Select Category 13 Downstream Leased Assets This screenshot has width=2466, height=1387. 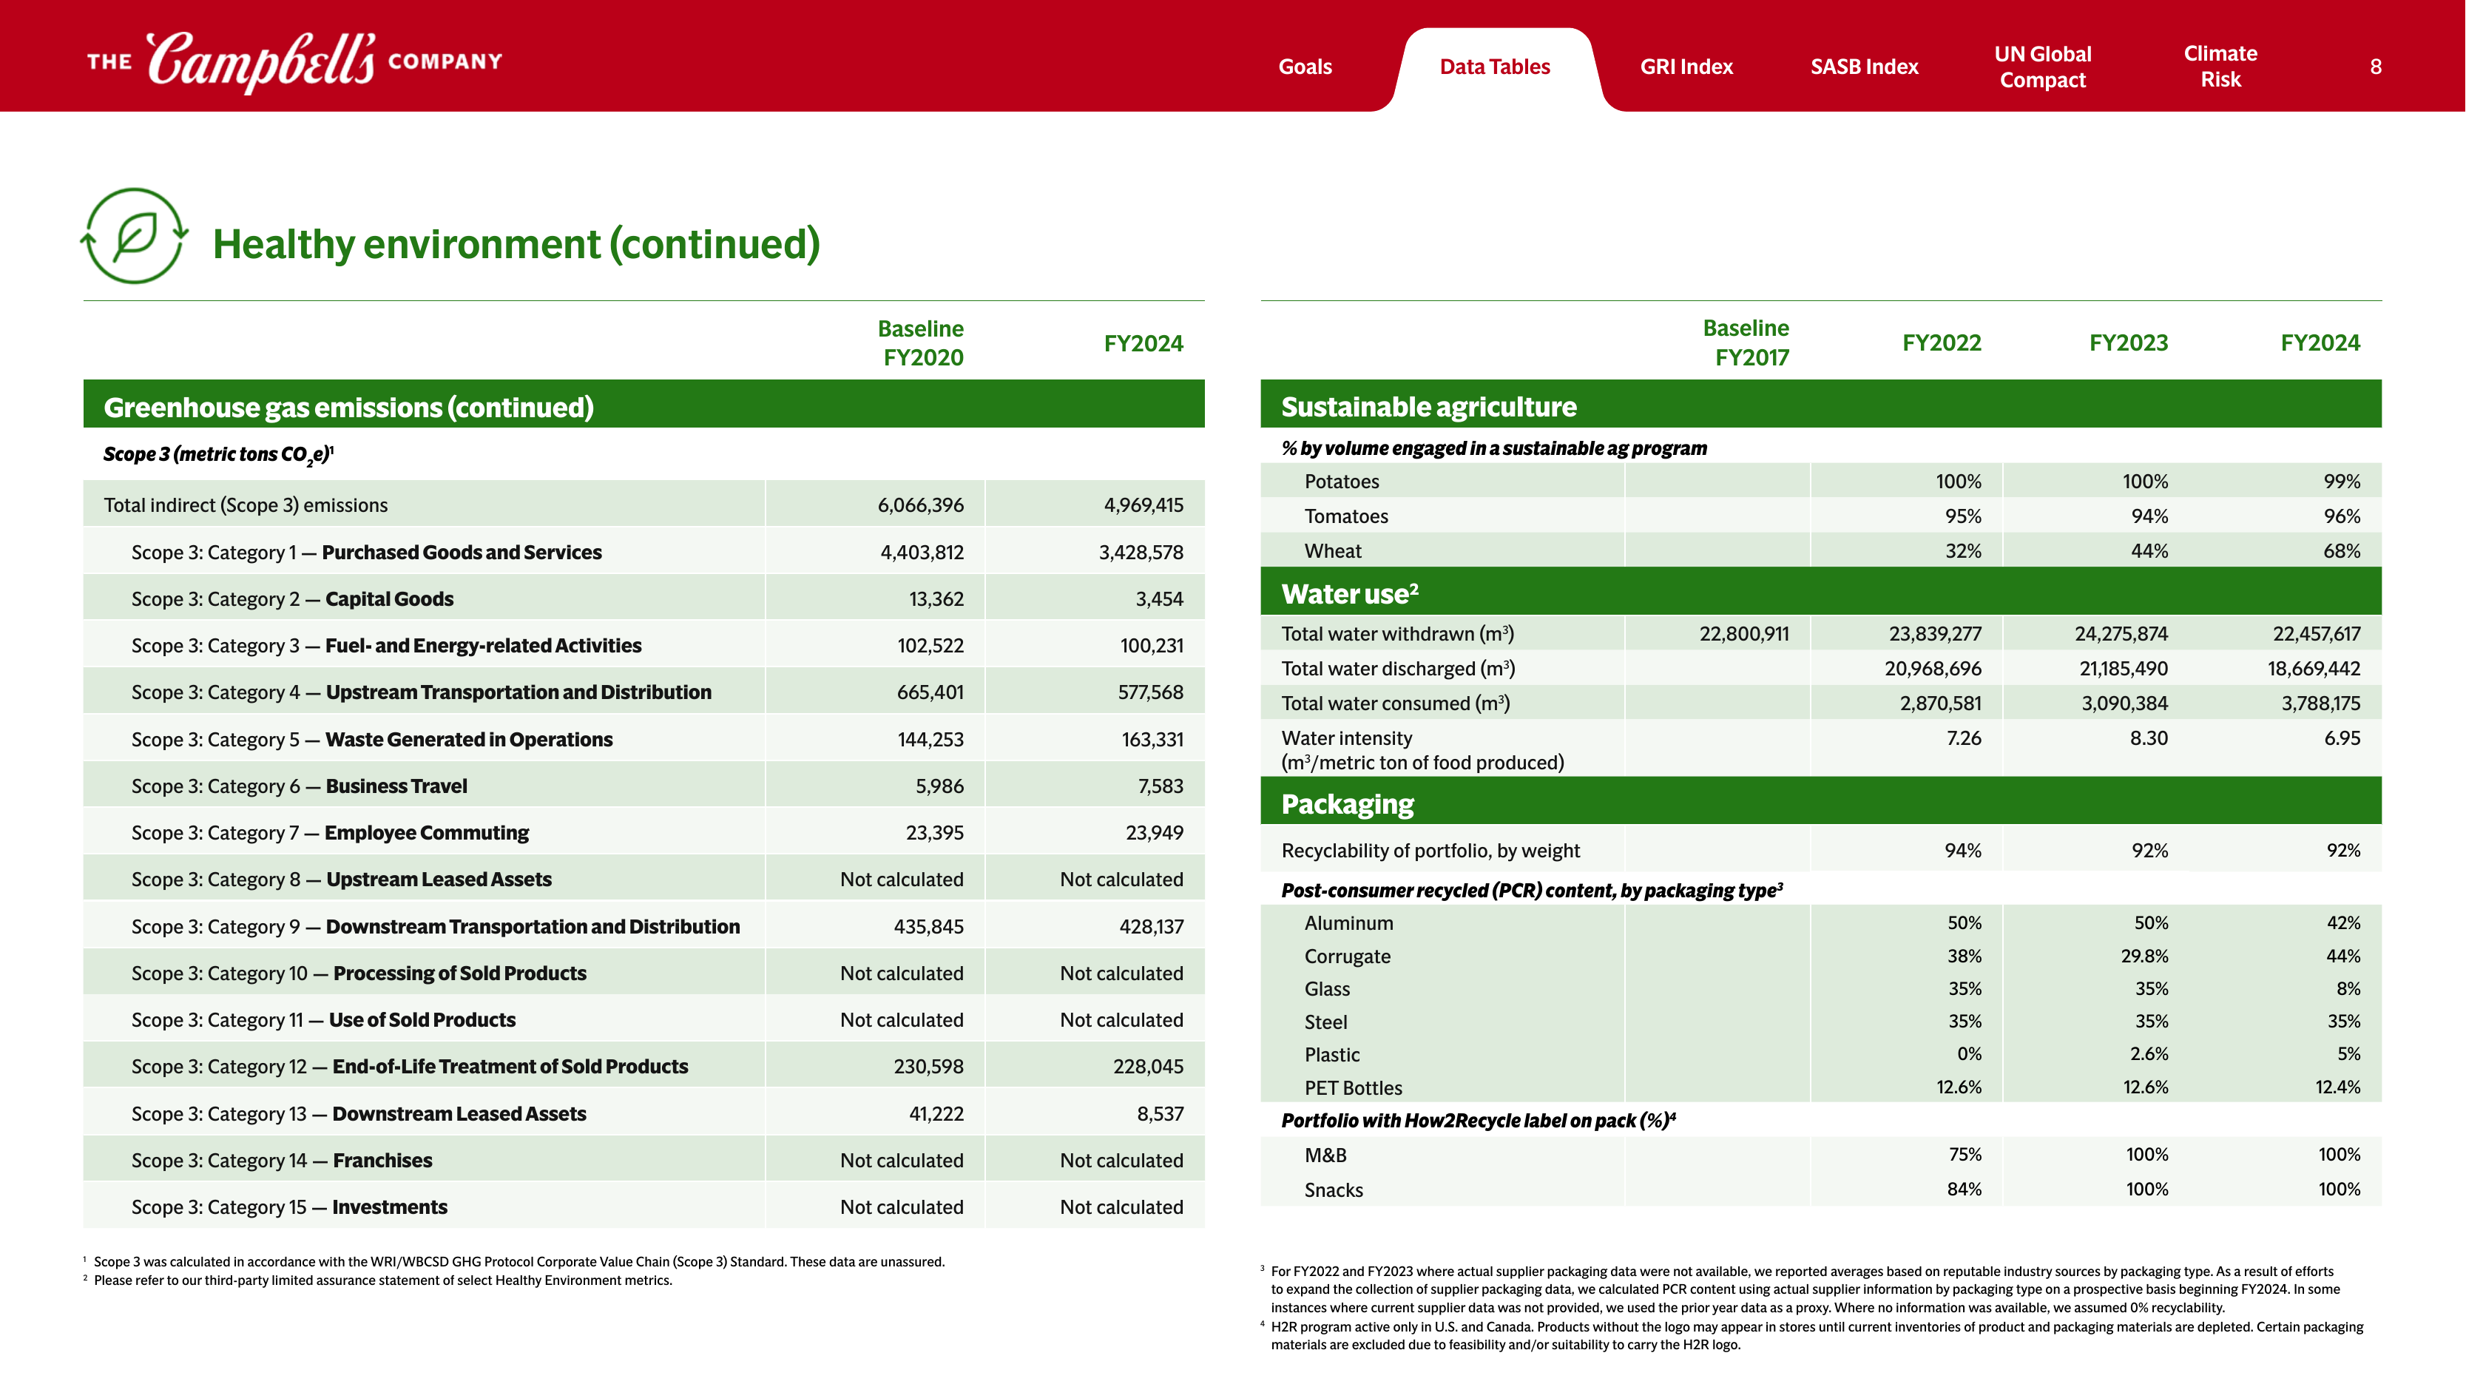[359, 1113]
